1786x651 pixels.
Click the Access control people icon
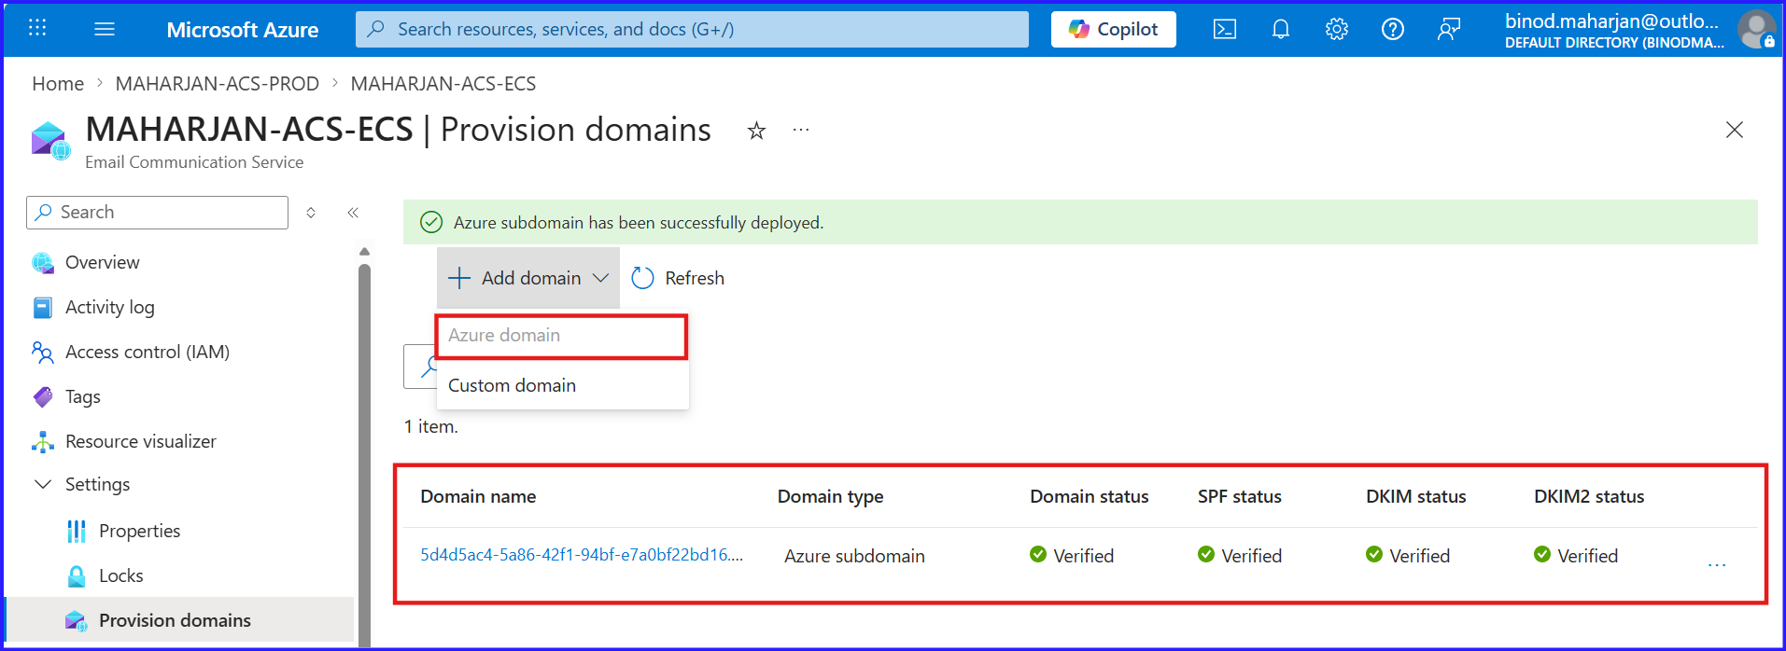[x=43, y=352]
